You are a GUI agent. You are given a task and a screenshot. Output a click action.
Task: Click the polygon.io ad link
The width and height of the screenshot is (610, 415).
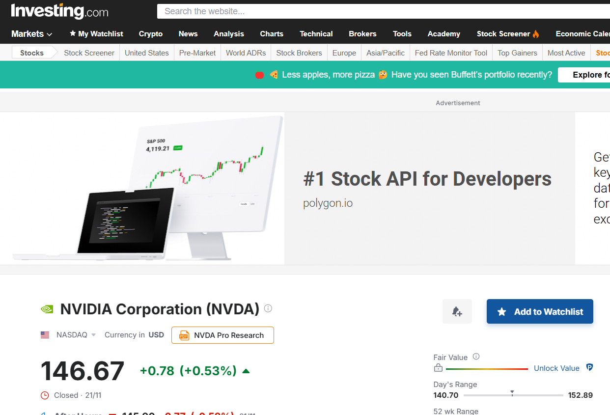pos(328,203)
